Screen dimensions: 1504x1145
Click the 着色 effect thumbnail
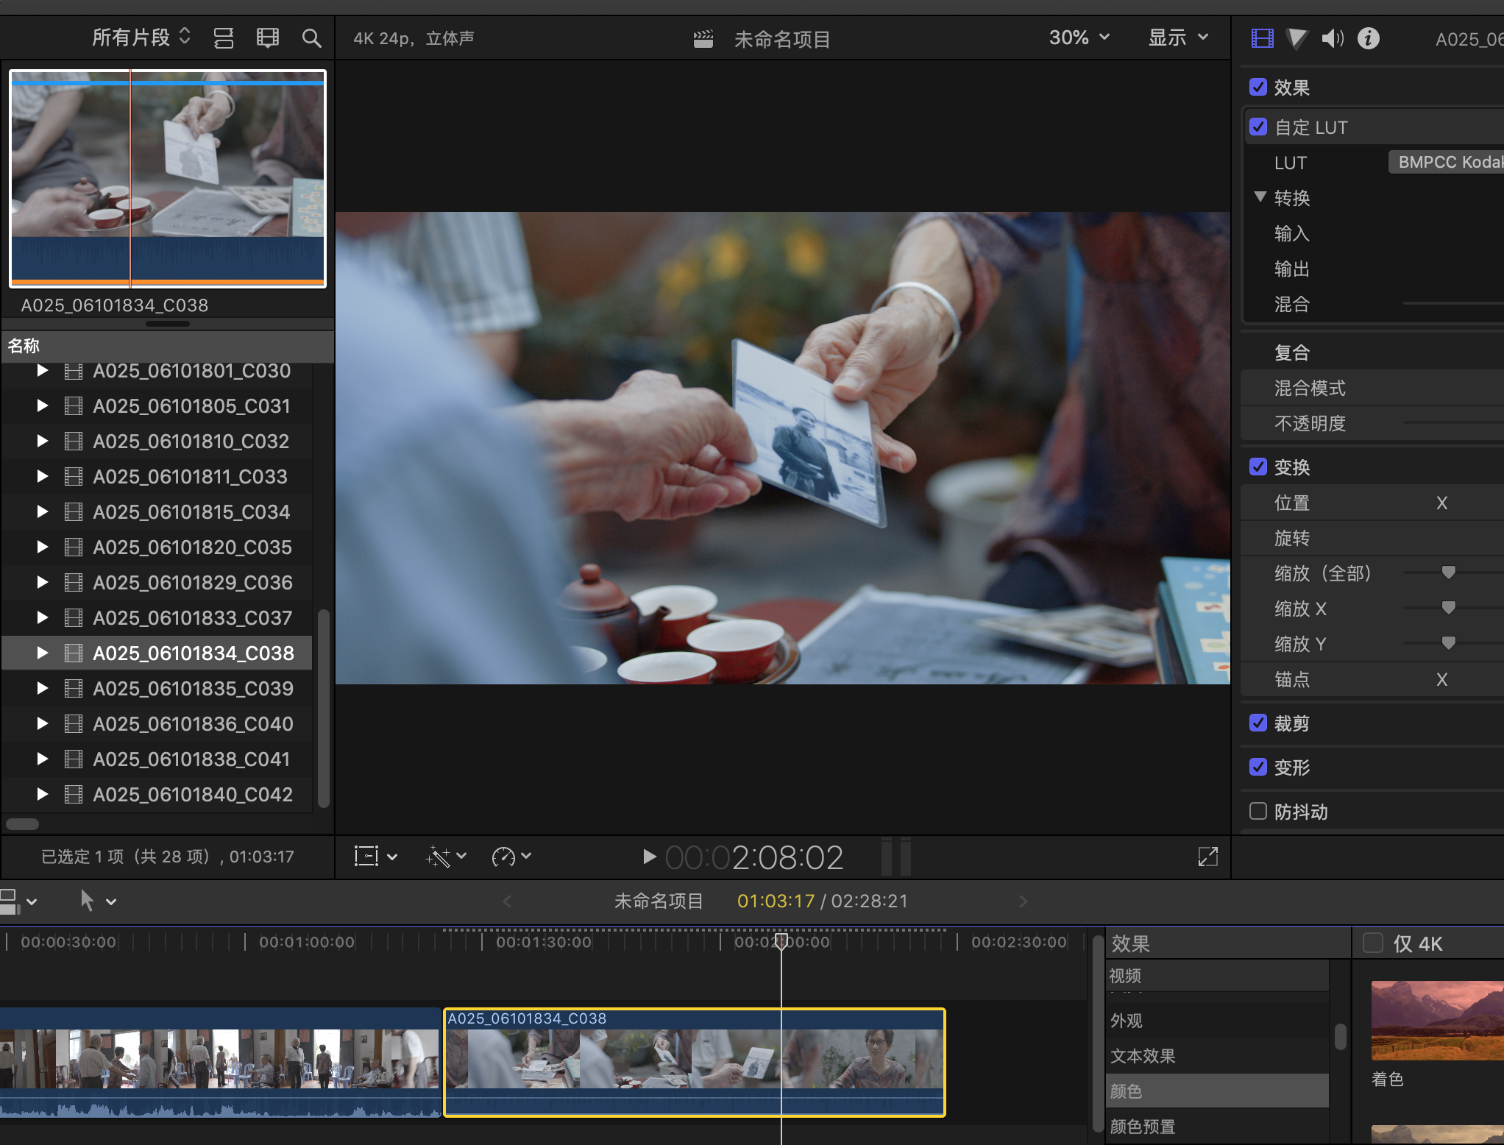pyautogui.click(x=1437, y=1020)
